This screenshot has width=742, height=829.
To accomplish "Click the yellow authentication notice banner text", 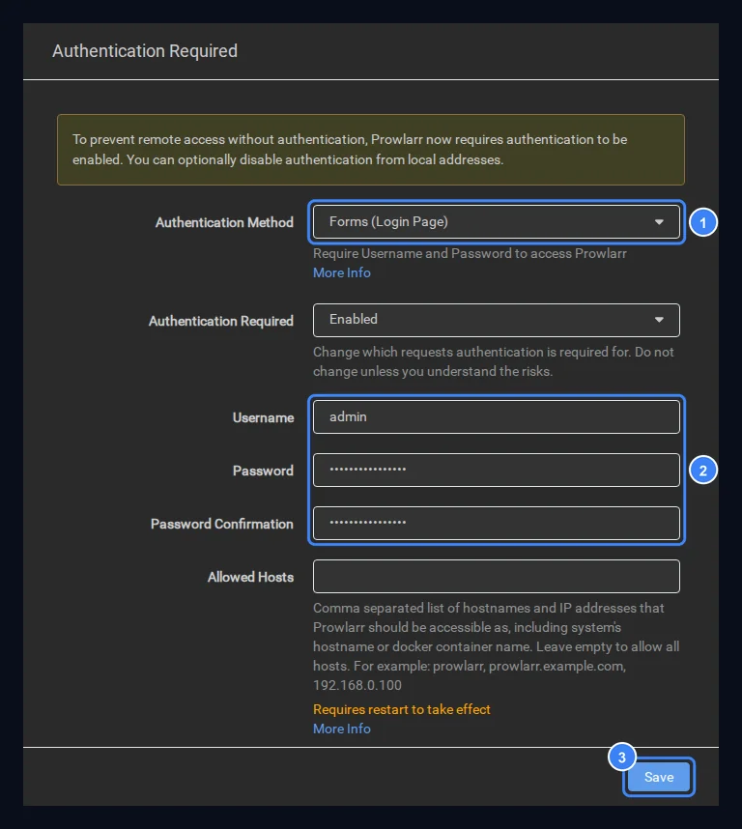I will [x=350, y=150].
